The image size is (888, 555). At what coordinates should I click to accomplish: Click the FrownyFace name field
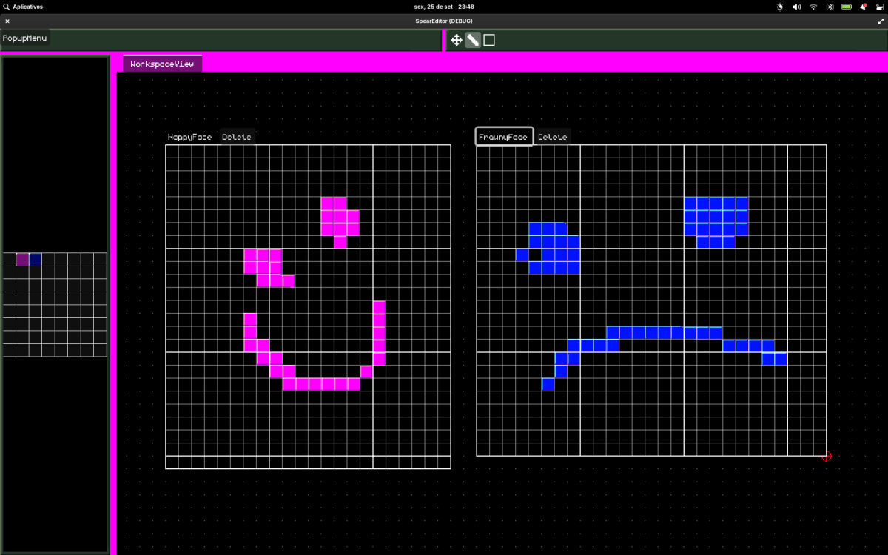pyautogui.click(x=504, y=137)
